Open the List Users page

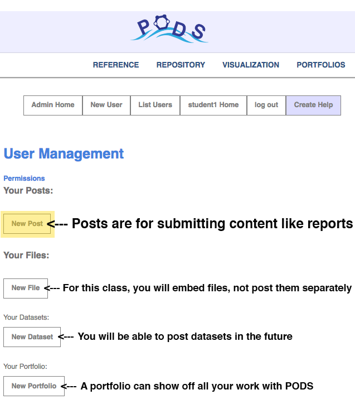pos(155,105)
